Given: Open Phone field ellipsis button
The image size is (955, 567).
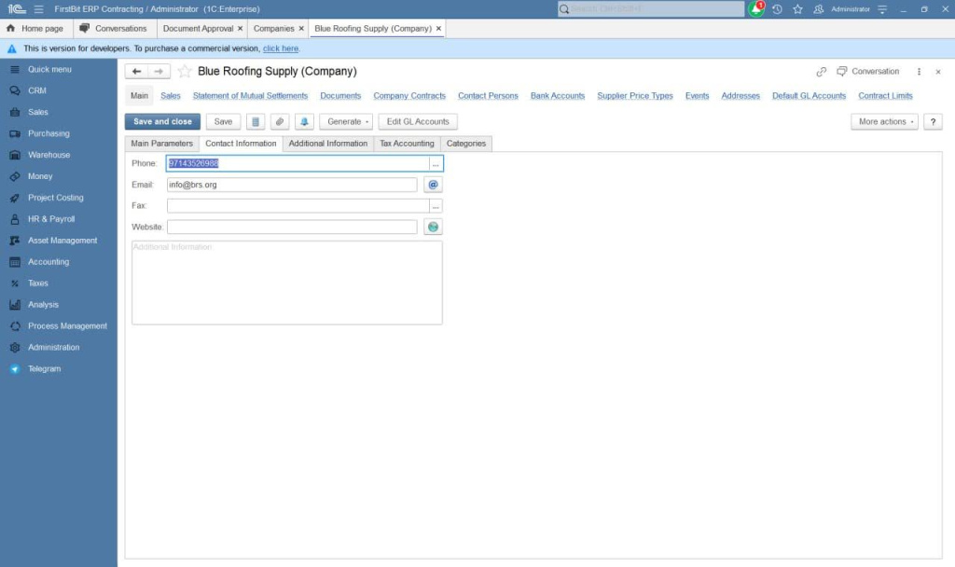Looking at the screenshot, I should point(436,164).
